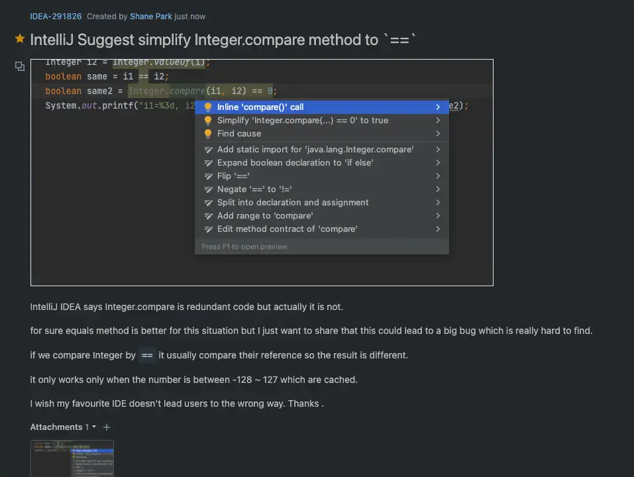Click sentence about numbers between -128 ~ 127
The height and width of the screenshot is (477, 634).
[x=193, y=380]
